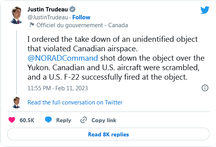Click the Read 8K replies button
This screenshot has height=147, width=216.
(x=108, y=134)
